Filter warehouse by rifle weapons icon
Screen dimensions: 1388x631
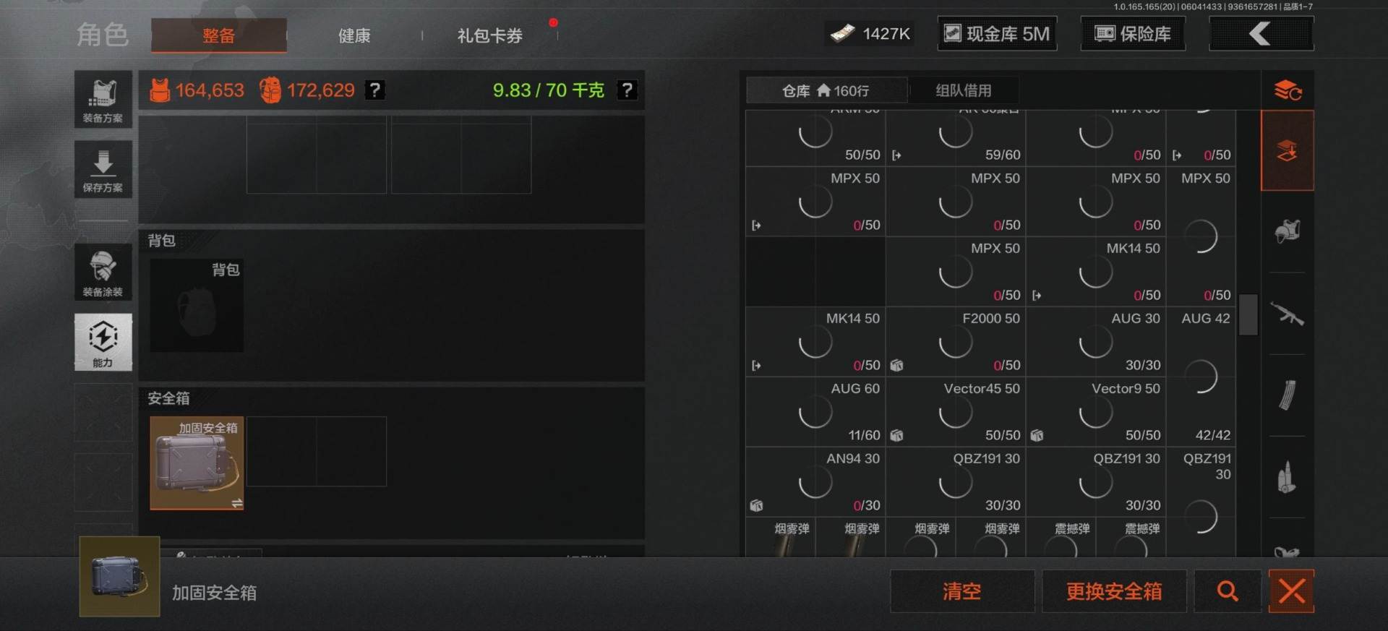[x=1288, y=314]
